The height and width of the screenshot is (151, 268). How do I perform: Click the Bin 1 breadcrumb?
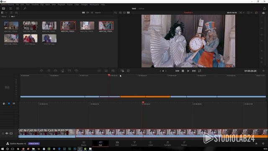[13, 17]
